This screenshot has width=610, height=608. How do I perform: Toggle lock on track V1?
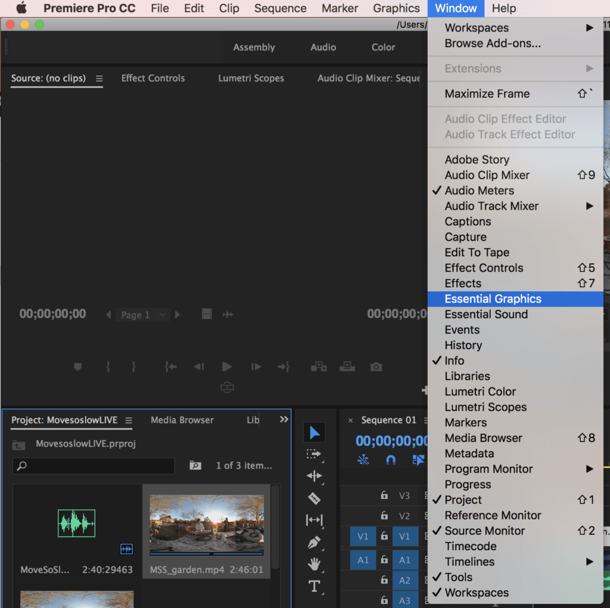point(384,536)
